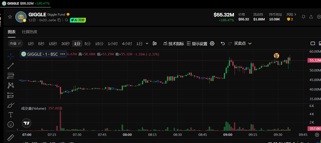Image resolution: width=321 pixels, height=143 pixels.
Task: Click the risk shield badge showing 2
Action: (290, 19)
